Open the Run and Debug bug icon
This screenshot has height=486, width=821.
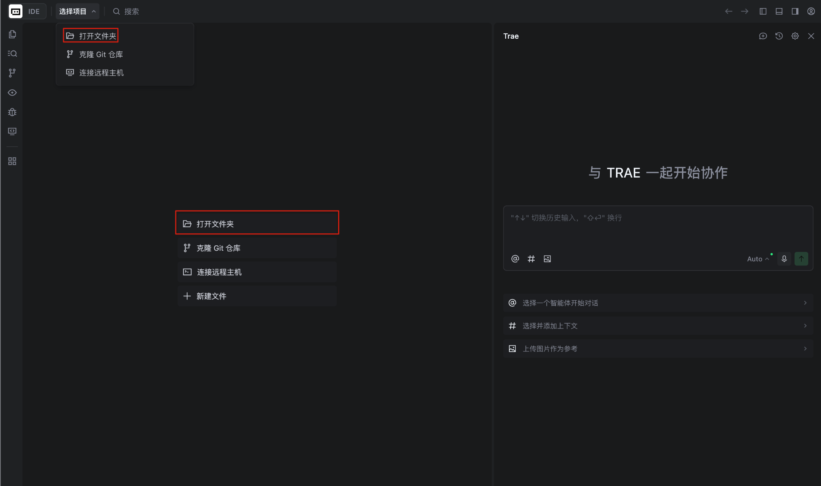(x=12, y=112)
